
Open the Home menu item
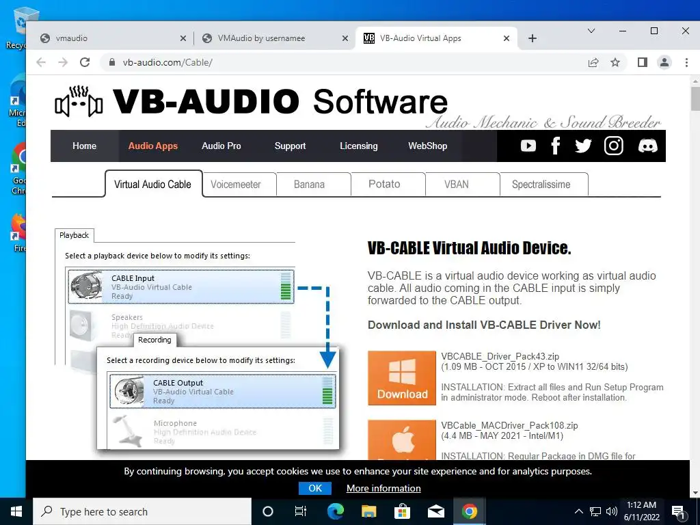[x=84, y=146]
